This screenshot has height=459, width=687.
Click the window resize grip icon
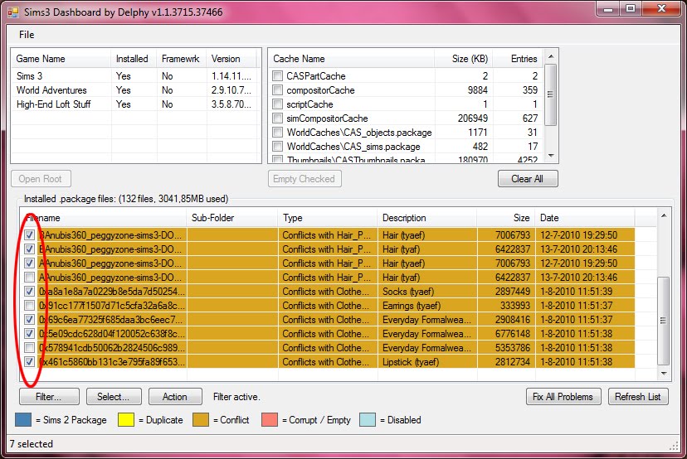tap(674, 447)
